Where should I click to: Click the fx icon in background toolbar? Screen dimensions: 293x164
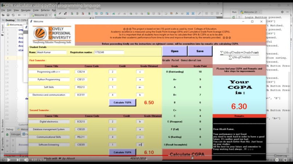[x=177, y=13]
